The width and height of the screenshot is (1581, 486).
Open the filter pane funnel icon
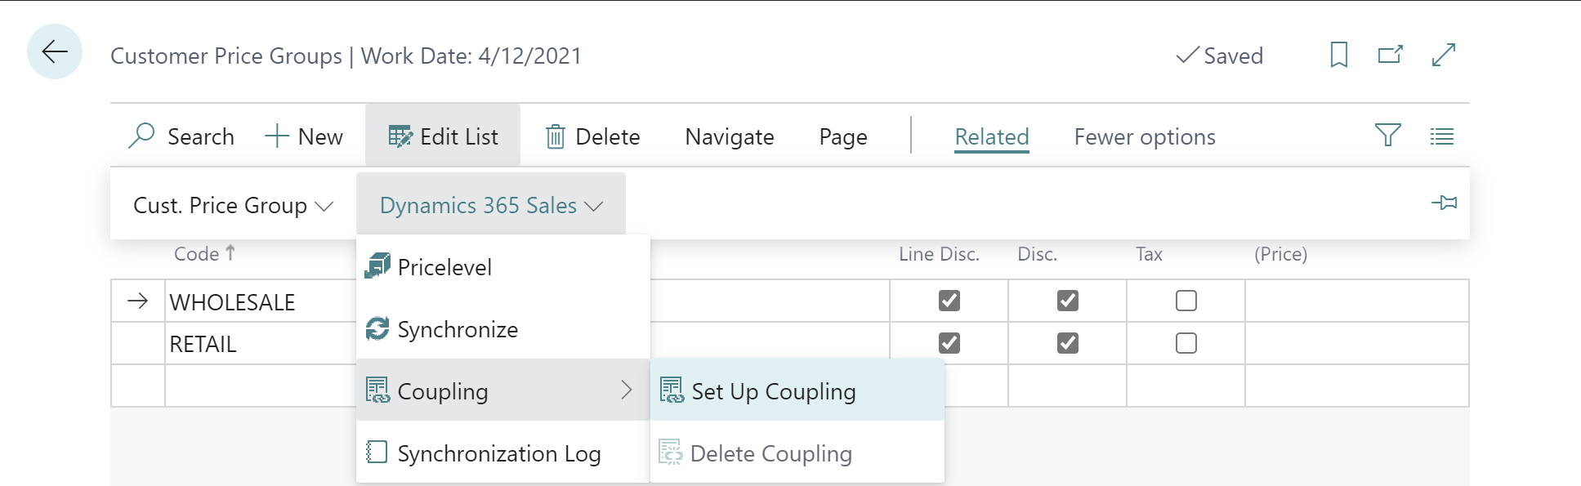[x=1387, y=136]
